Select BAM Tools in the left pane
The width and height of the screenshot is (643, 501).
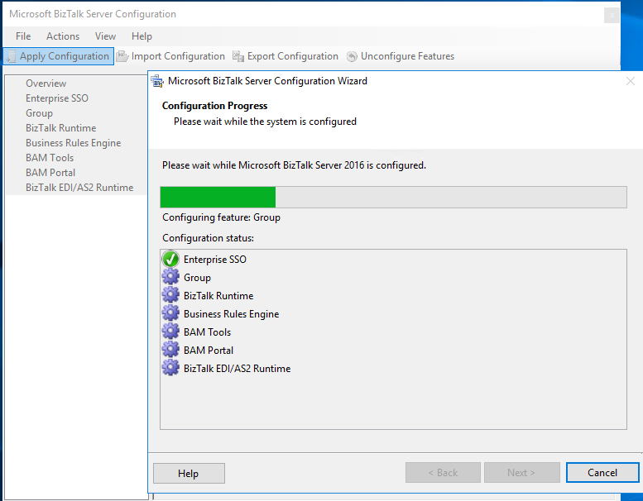click(x=50, y=158)
